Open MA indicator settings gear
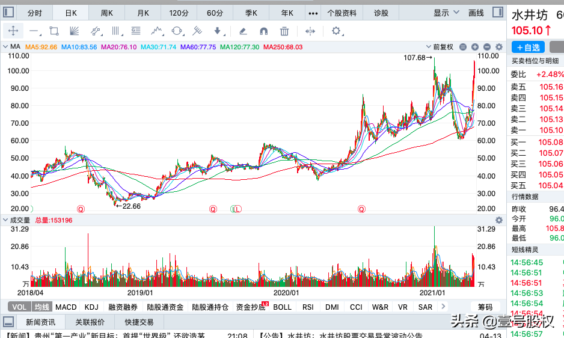The height and width of the screenshot is (338, 564). pos(499,47)
